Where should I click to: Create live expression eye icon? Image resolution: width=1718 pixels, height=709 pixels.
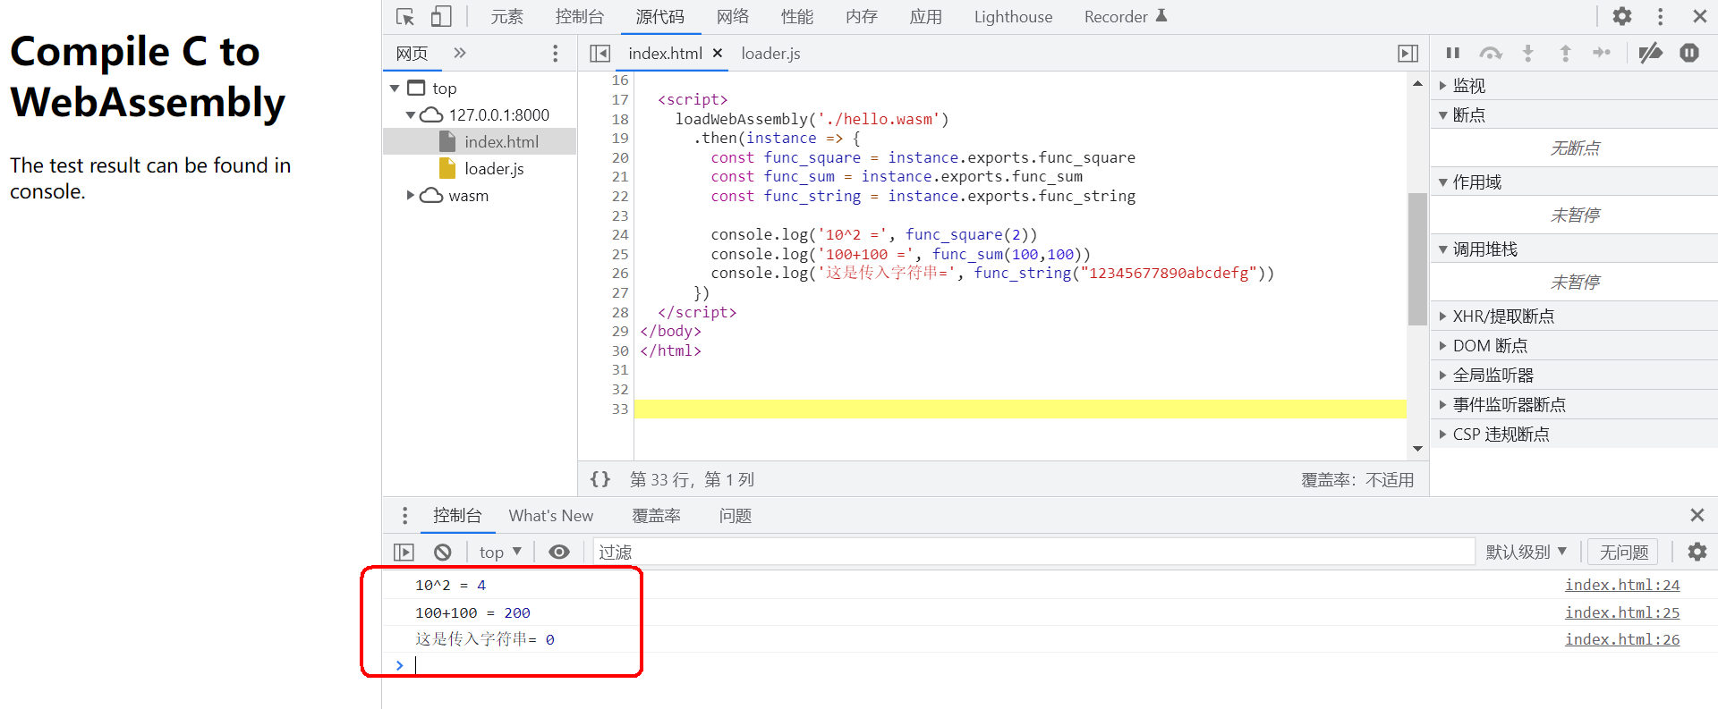(x=559, y=553)
